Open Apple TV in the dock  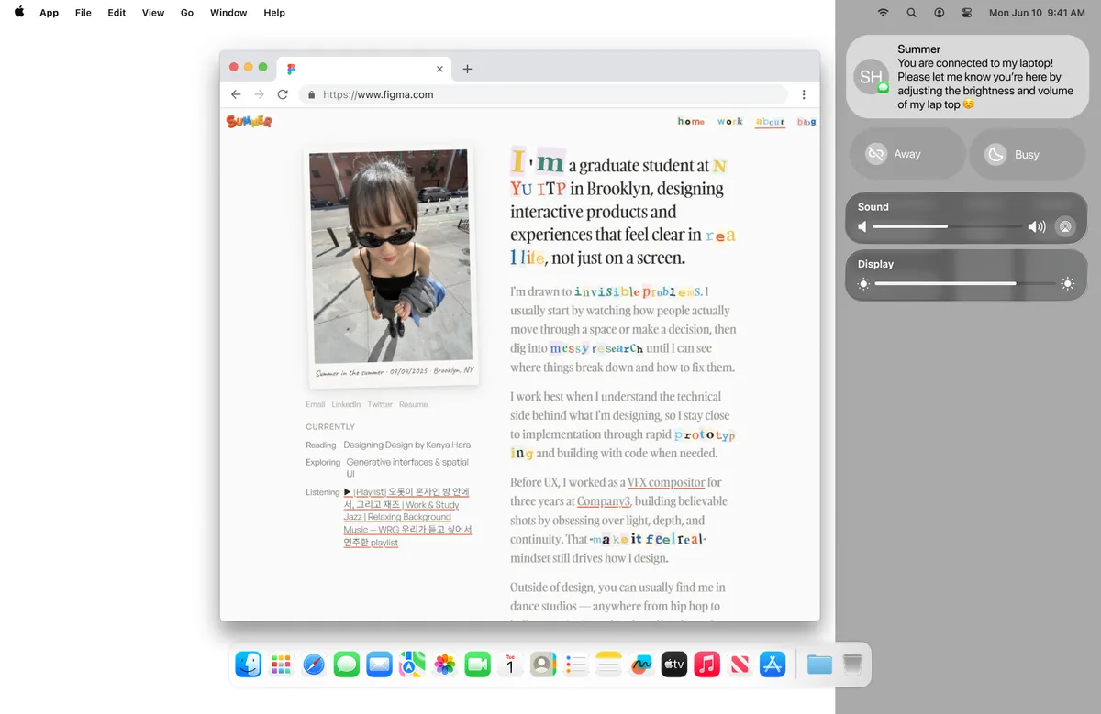(674, 665)
